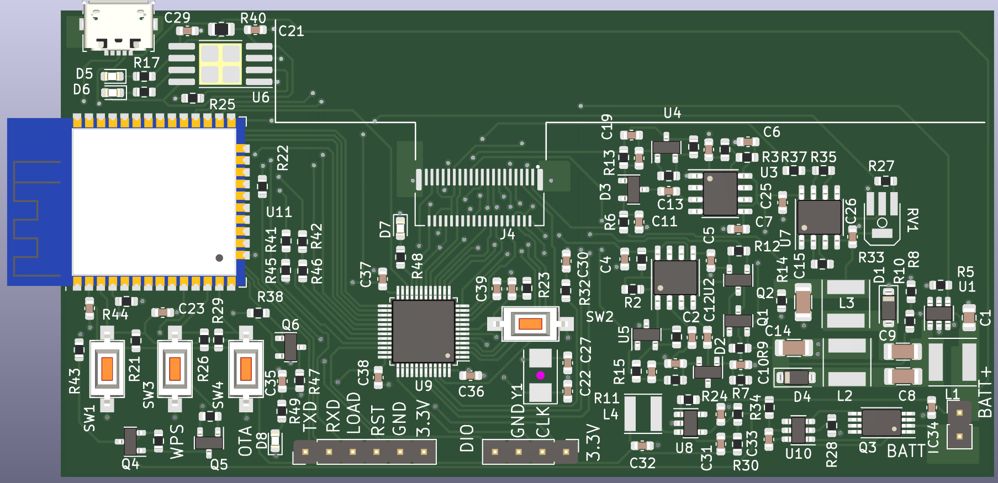The height and width of the screenshot is (483, 998).
Task: Click the RXD header pin
Action: [329, 452]
